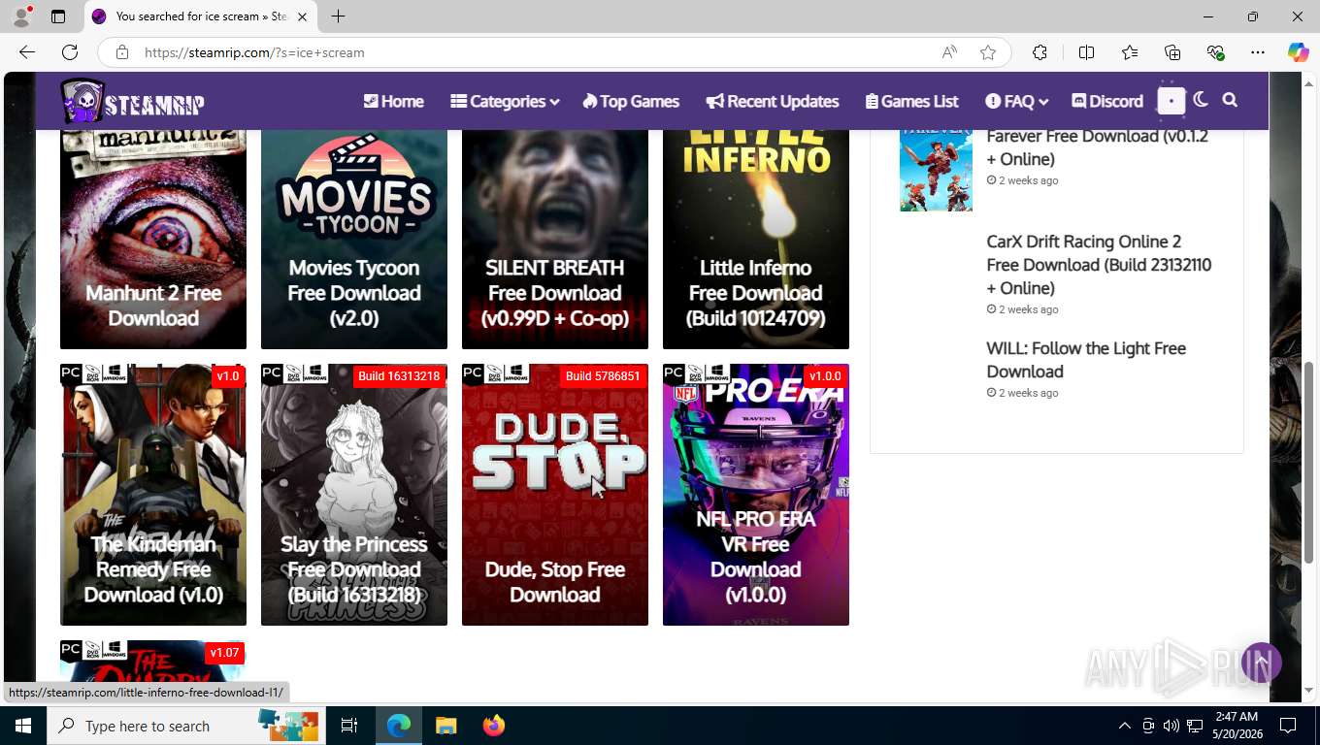The height and width of the screenshot is (745, 1320).
Task: Open Manhunt 2 Free Download card
Action: click(x=153, y=239)
